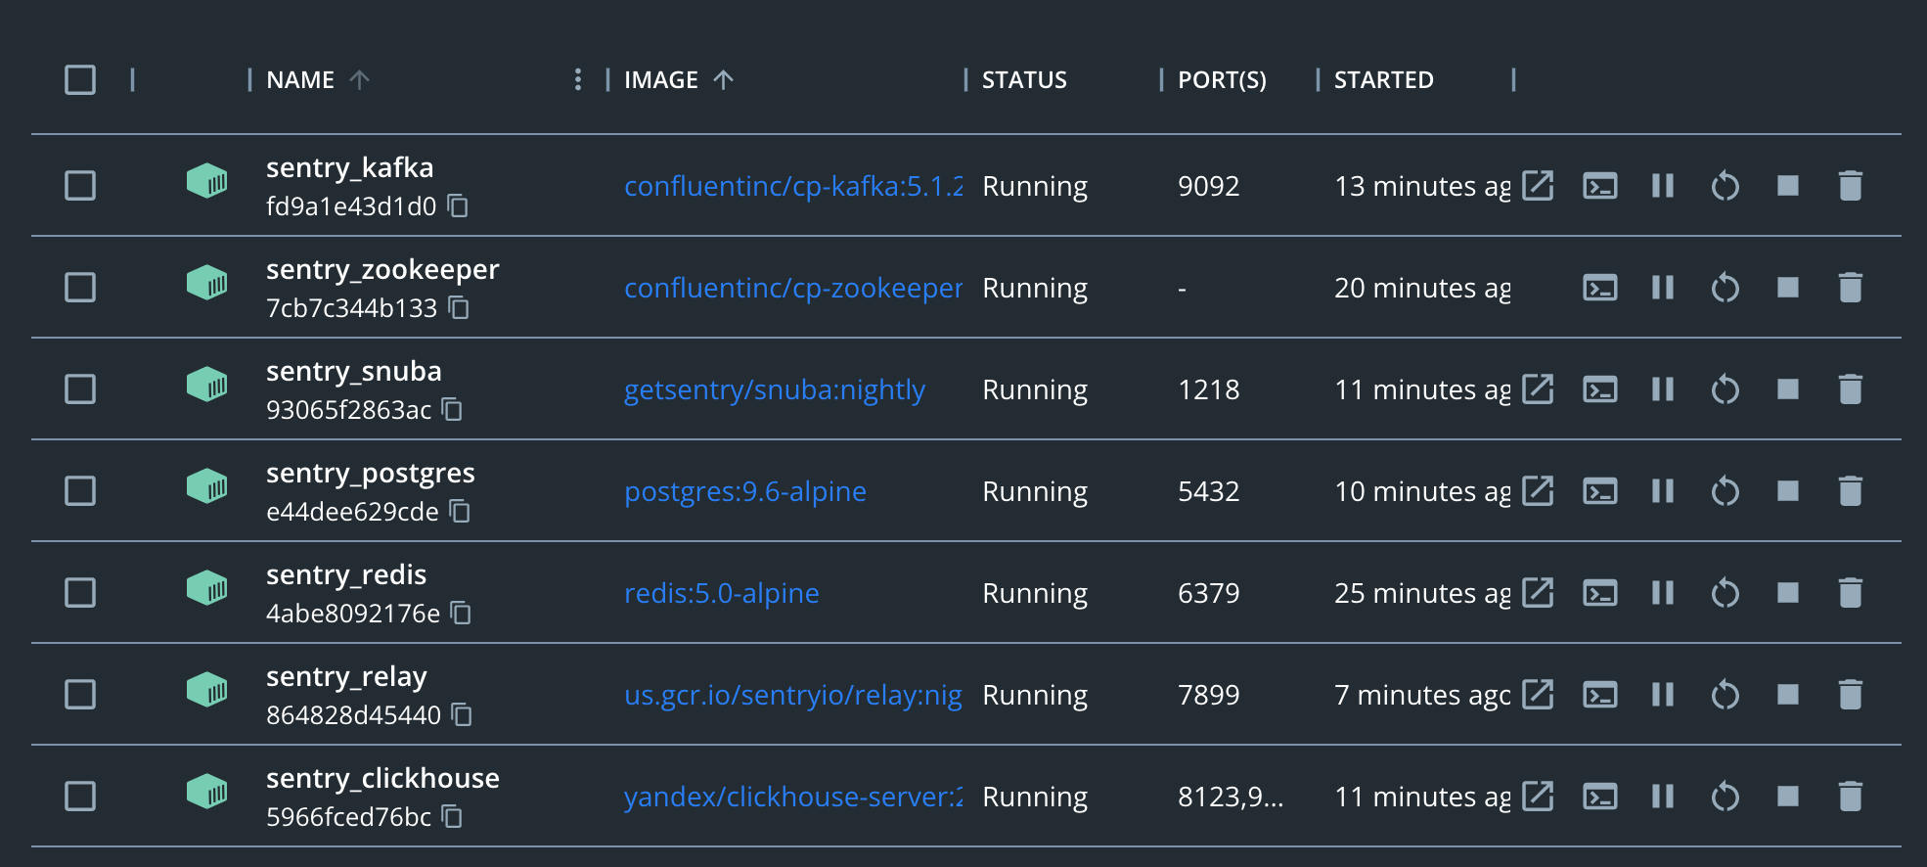Open sentry_snuba in browser
1927x867 pixels.
[1538, 388]
